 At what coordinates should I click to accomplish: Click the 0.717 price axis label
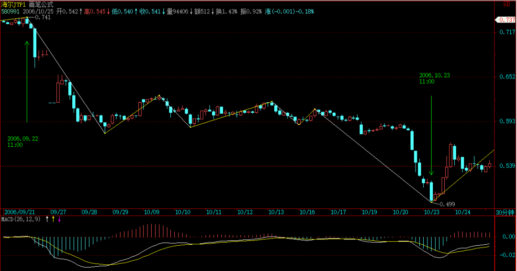click(507, 32)
